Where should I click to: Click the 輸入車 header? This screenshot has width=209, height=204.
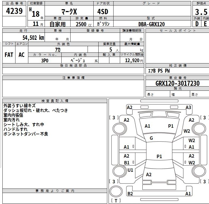(109, 55)
